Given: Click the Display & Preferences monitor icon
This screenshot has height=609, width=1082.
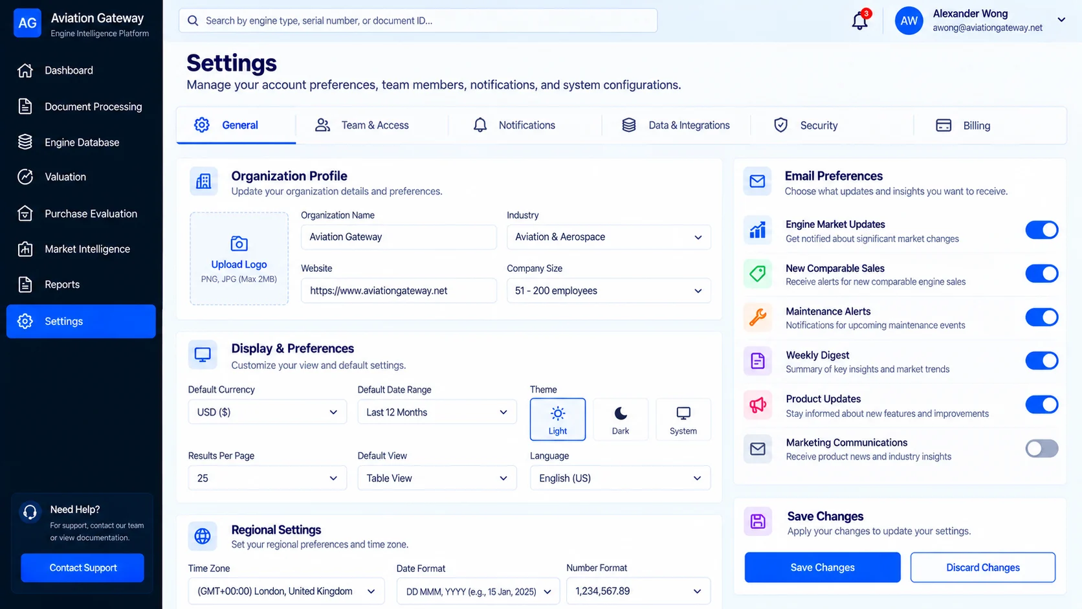Looking at the screenshot, I should [x=203, y=355].
